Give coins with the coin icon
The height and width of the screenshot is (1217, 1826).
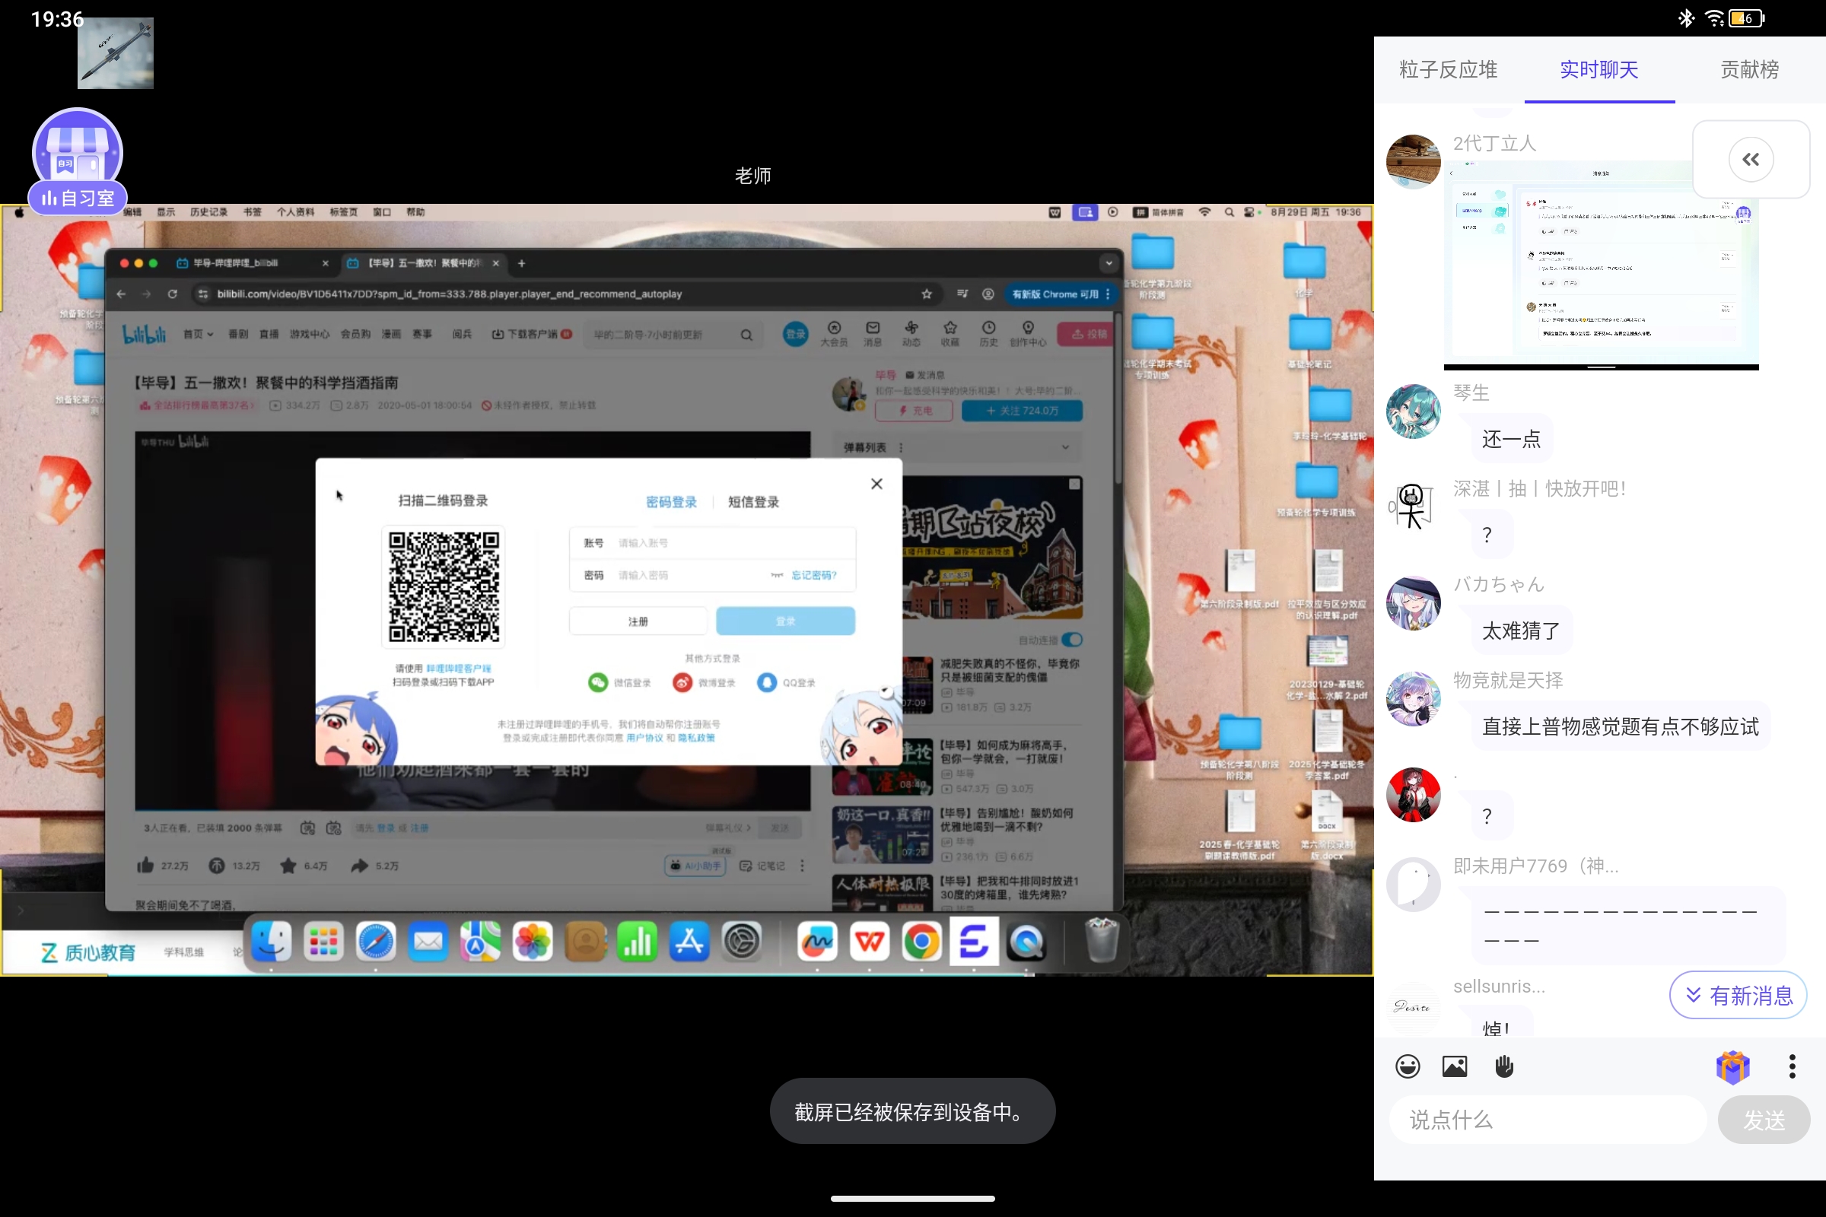[217, 866]
